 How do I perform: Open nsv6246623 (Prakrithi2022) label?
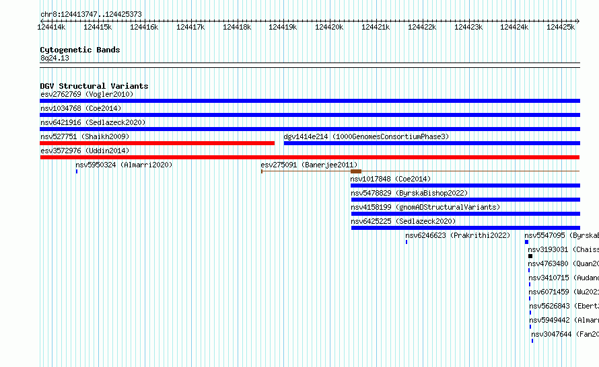click(x=458, y=235)
